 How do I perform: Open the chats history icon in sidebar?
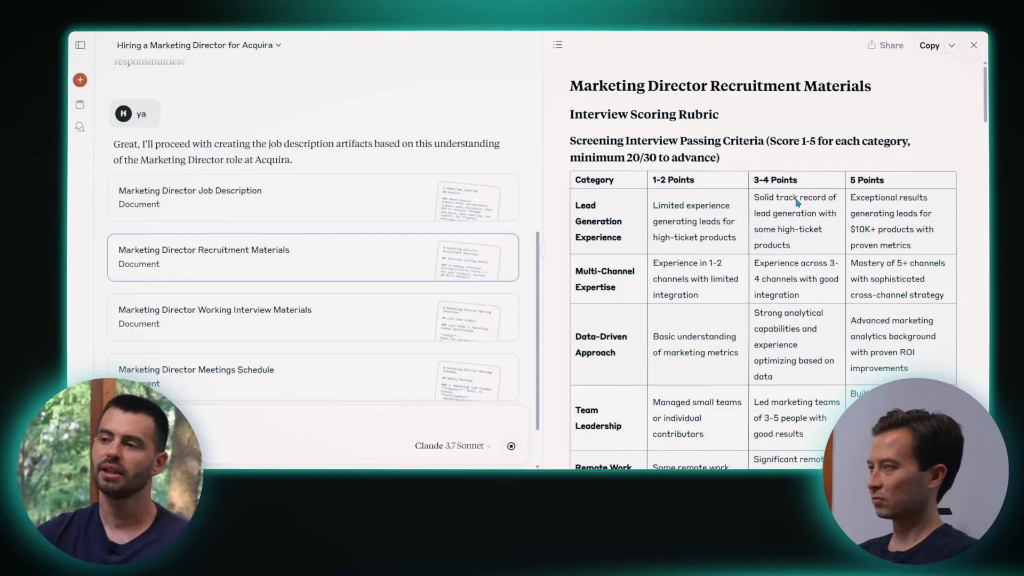[80, 127]
